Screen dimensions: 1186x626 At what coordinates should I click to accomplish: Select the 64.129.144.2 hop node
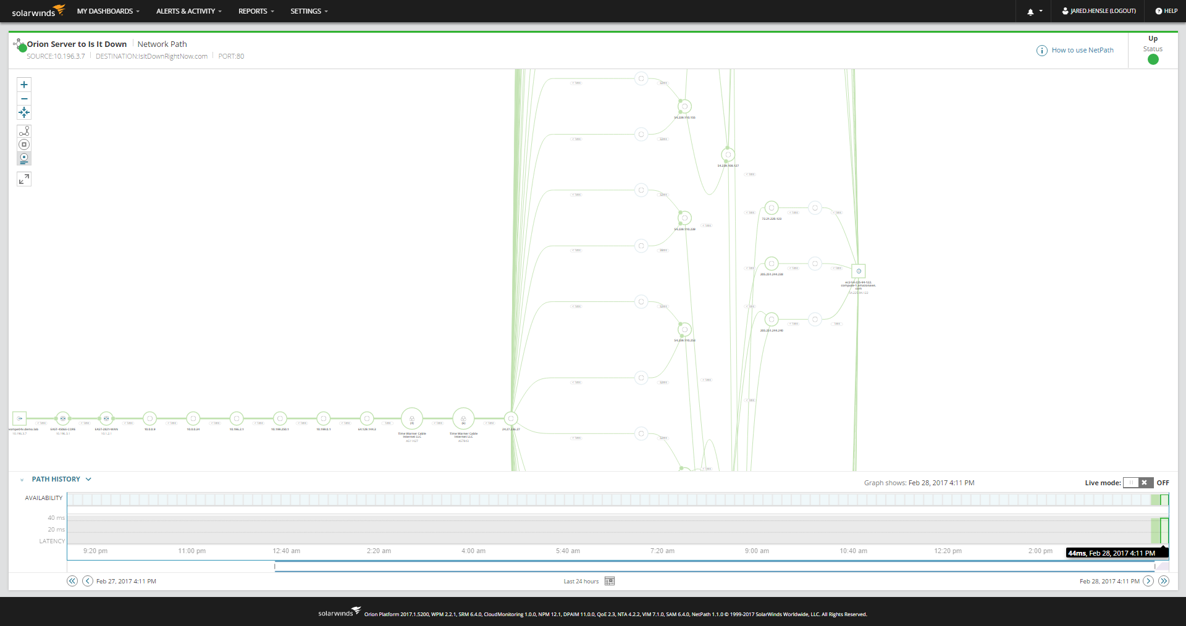pos(367,419)
